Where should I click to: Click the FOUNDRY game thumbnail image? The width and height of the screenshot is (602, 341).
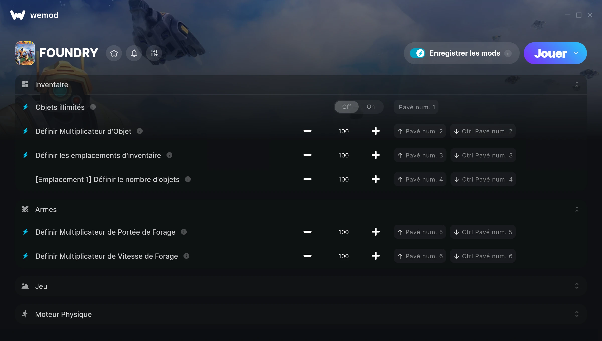25,53
